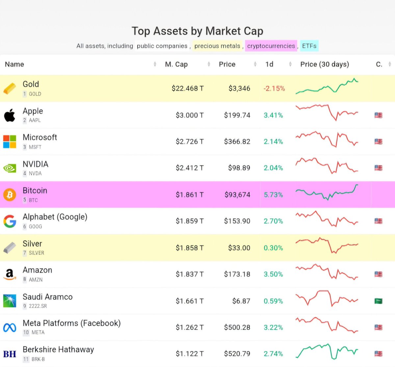Click the Apple logo icon

[x=10, y=115]
